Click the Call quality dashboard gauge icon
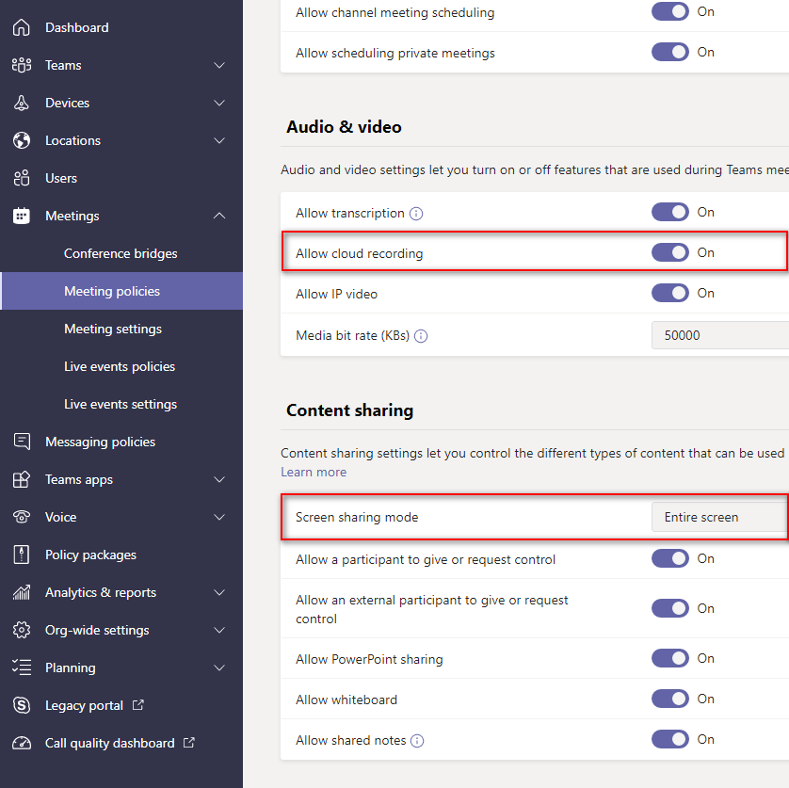This screenshot has height=788, width=789. click(x=21, y=743)
